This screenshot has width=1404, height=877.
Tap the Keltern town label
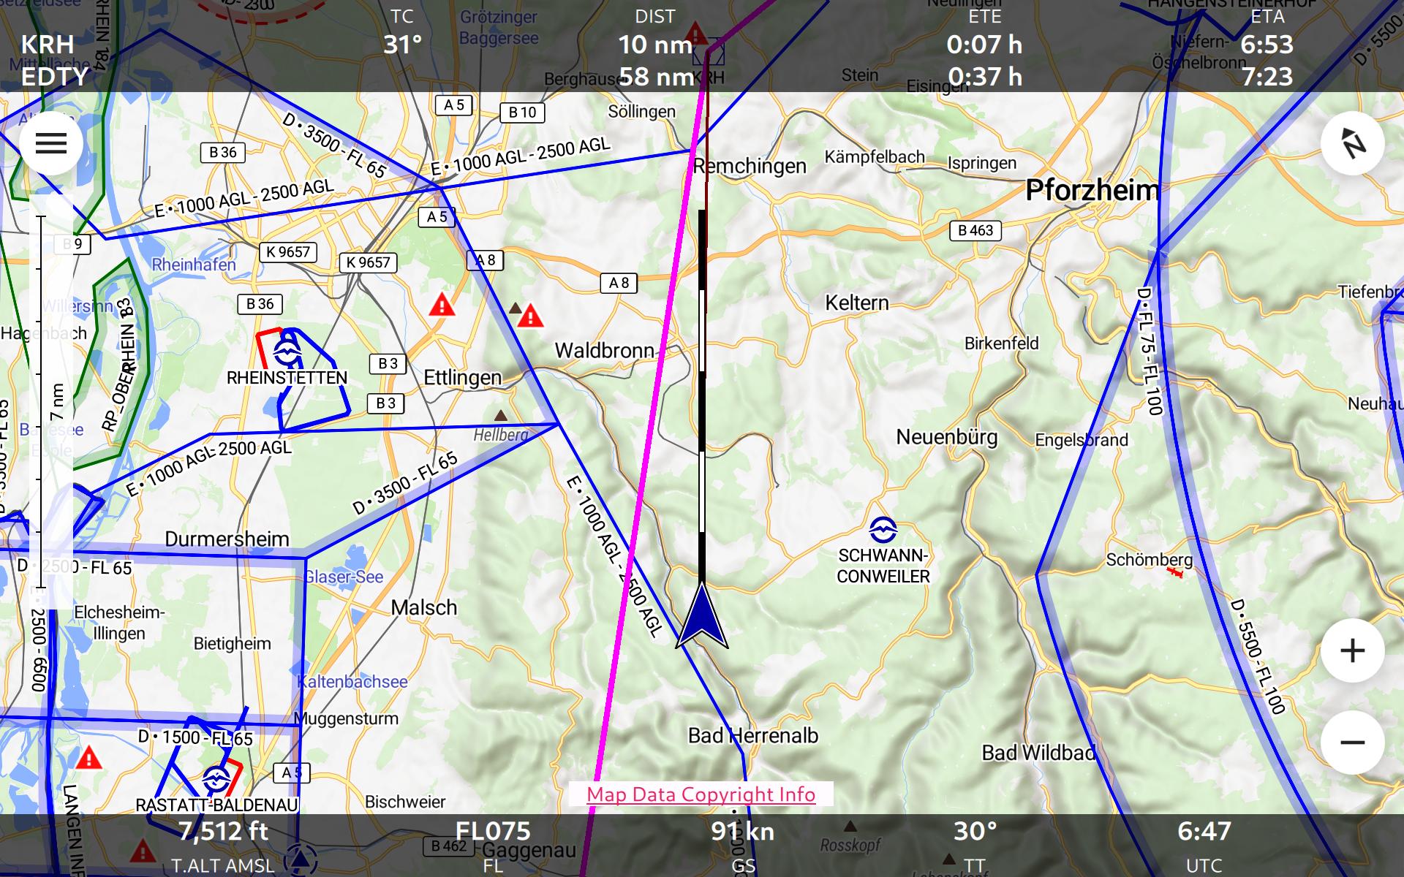[857, 303]
